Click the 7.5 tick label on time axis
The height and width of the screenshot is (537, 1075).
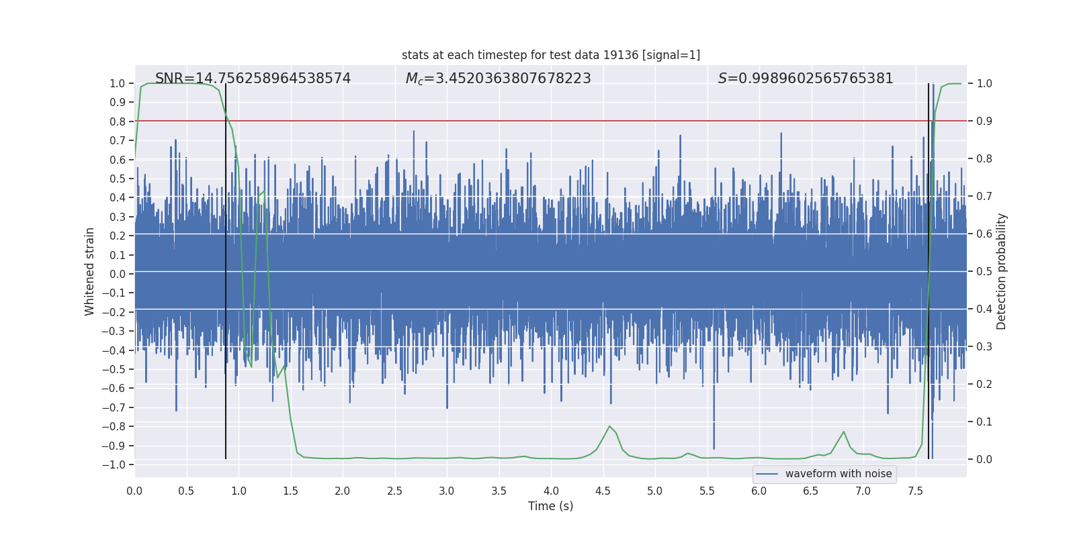[915, 491]
